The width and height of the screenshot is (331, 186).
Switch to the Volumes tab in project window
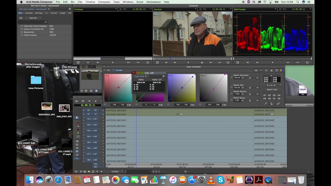pos(29,13)
